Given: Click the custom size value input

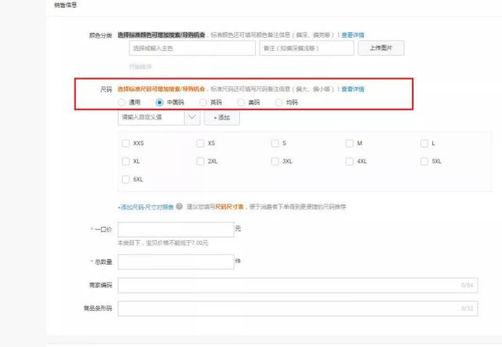Looking at the screenshot, I should [151, 117].
